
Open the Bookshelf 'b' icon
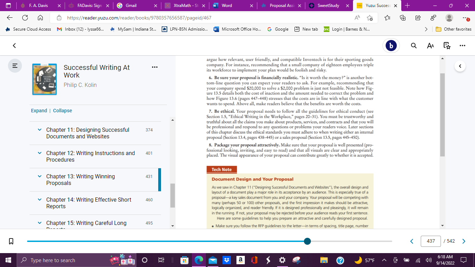(391, 46)
